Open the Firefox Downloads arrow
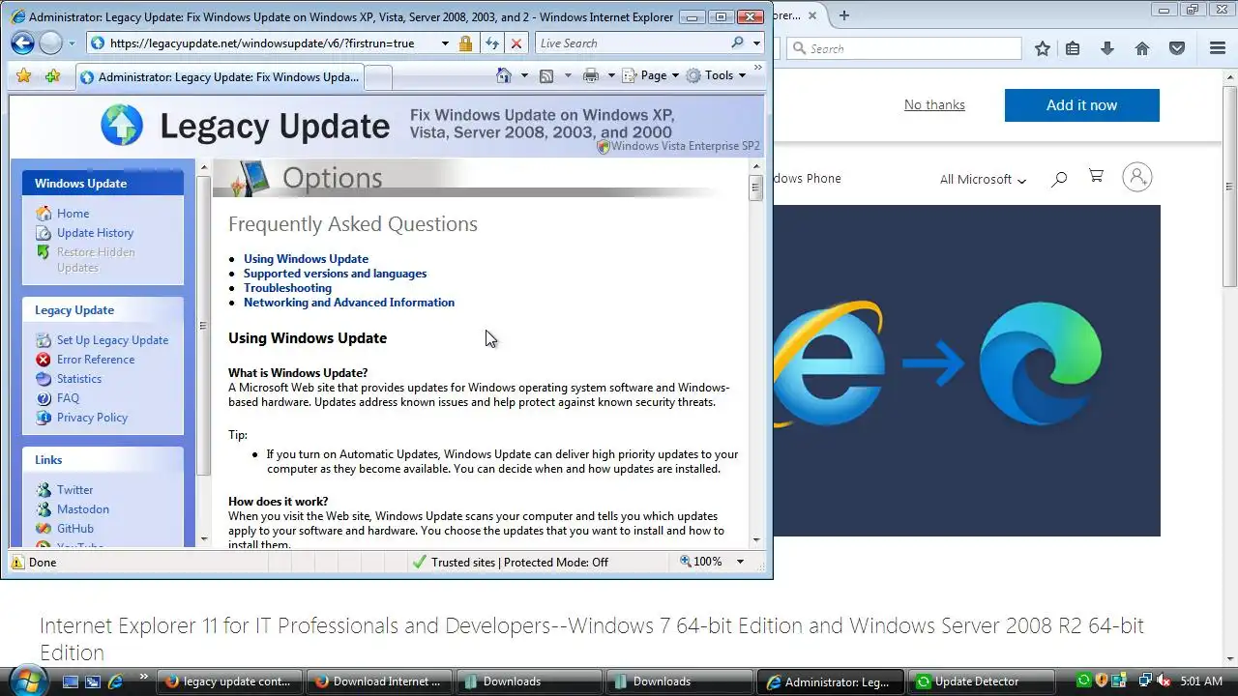The image size is (1238, 696). (x=1107, y=48)
